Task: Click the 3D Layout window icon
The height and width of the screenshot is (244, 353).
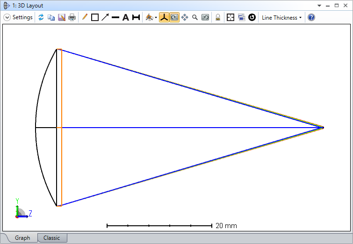Action: point(7,6)
